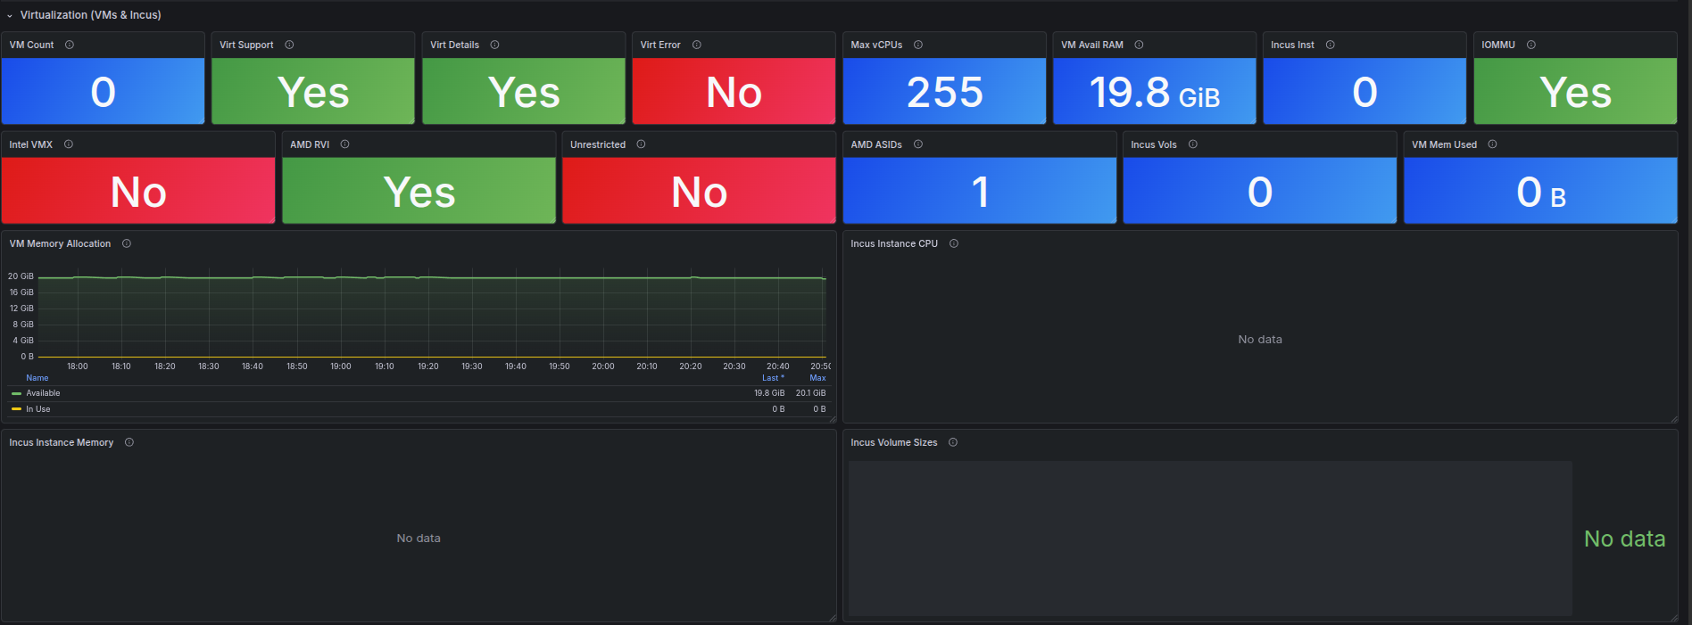
Task: Click the info icon beside AMD ASIDs
Action: pos(918,144)
